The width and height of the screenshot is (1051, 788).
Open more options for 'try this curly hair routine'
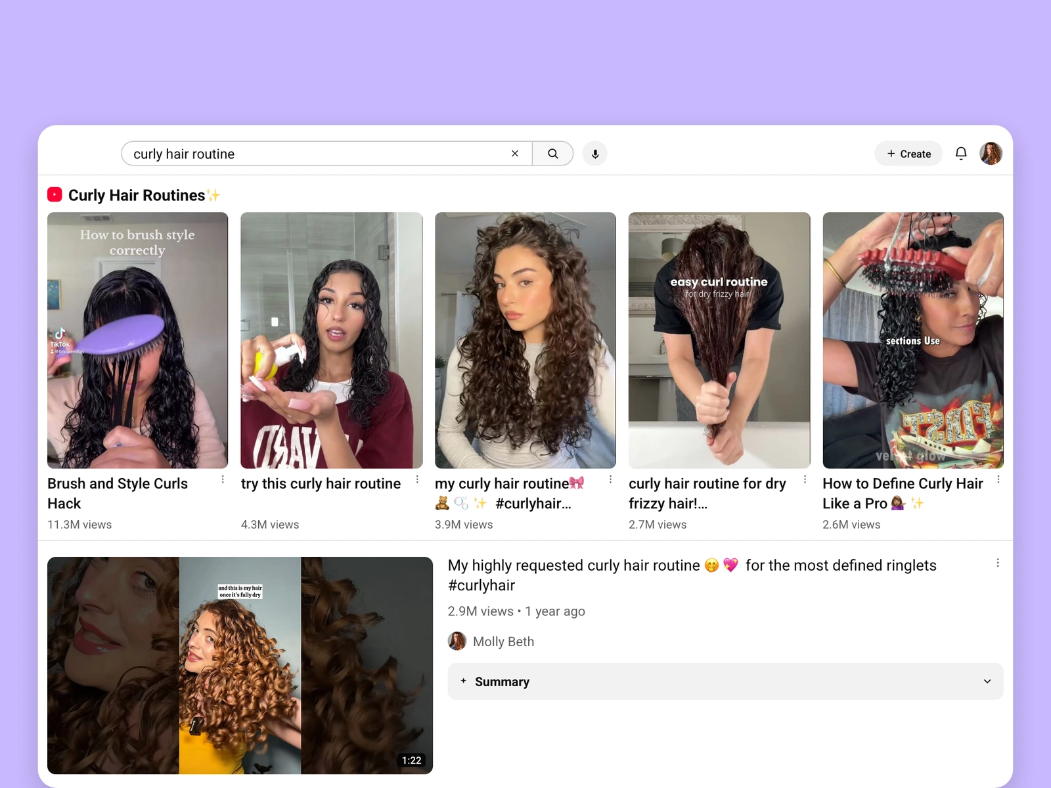pyautogui.click(x=417, y=480)
